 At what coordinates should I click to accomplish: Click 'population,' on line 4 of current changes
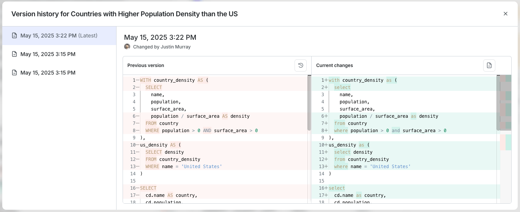[355, 102]
